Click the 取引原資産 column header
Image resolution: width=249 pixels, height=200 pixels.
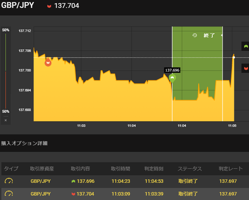[x=42, y=168]
